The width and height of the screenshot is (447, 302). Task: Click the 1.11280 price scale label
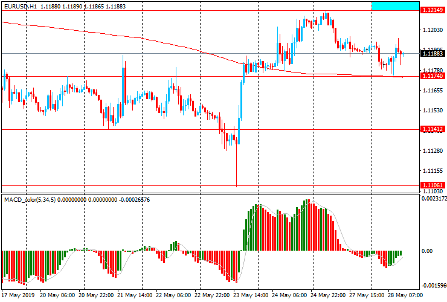point(433,150)
